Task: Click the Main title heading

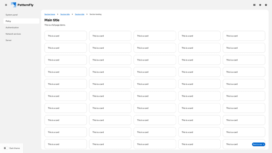Action: (x=52, y=20)
